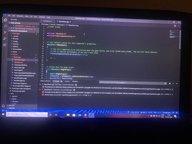Close the bottom Problems panel
This screenshot has width=192, height=144.
177,84
